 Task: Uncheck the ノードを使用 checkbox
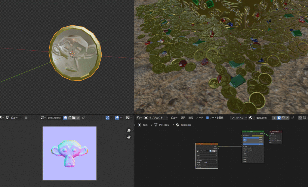pyautogui.click(x=208, y=118)
